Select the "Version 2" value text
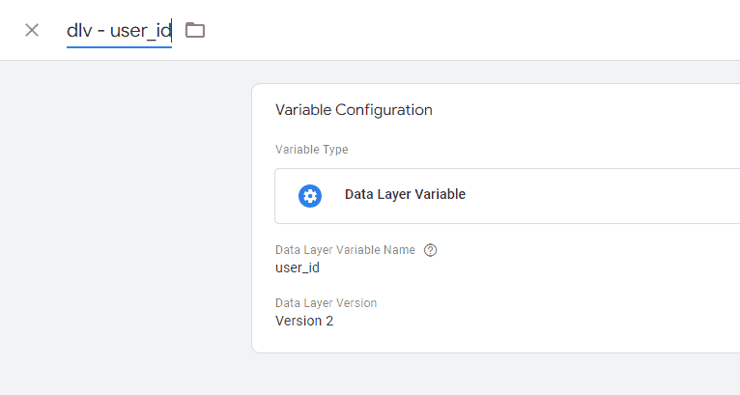Viewport: 740px width, 395px height. (304, 321)
